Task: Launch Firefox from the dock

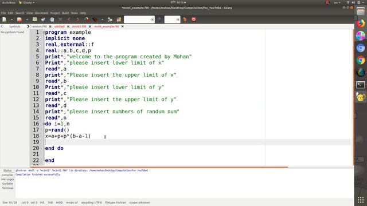Action: [361, 23]
